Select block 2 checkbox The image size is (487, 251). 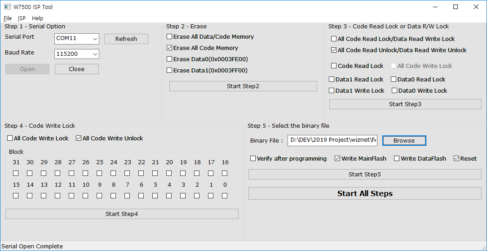click(197, 196)
